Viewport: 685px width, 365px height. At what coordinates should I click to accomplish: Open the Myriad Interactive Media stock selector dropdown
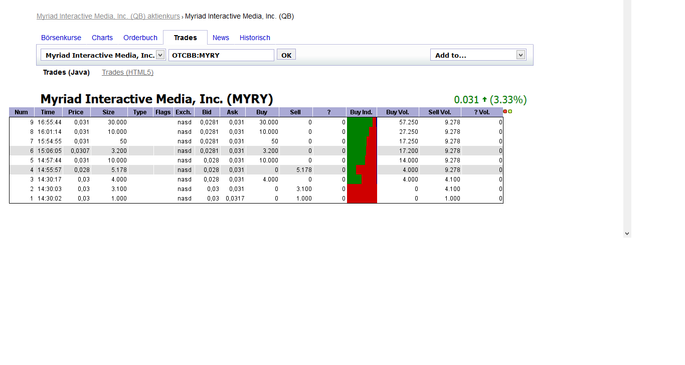coord(160,55)
